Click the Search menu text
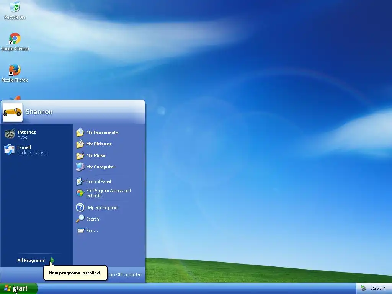 93,219
